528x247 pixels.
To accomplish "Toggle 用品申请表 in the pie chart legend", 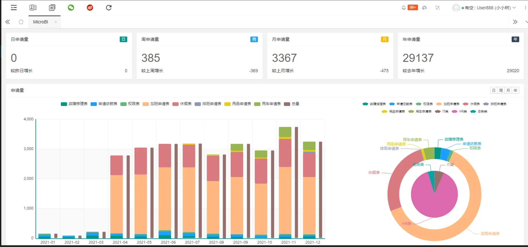I will tap(393, 111).
